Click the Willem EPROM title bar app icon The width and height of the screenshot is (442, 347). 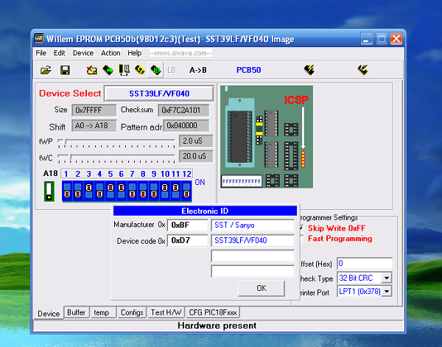tap(39, 38)
